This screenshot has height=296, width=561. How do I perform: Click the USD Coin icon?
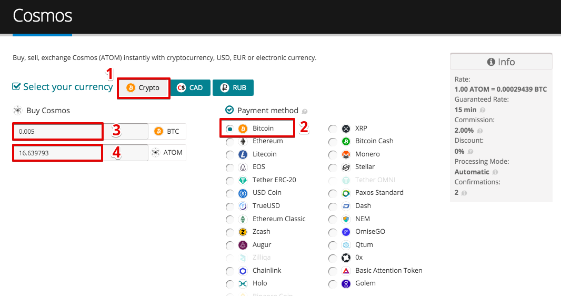pyautogui.click(x=243, y=193)
